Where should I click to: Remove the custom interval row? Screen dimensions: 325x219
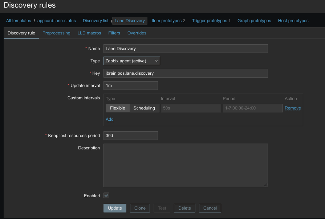click(x=292, y=108)
